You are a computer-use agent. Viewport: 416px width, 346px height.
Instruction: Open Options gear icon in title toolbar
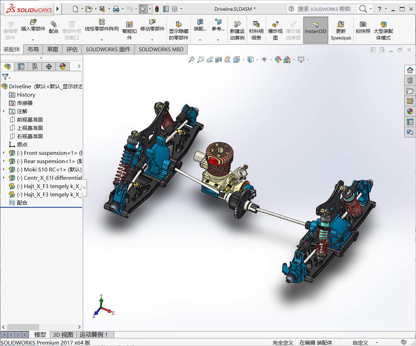[x=175, y=9]
